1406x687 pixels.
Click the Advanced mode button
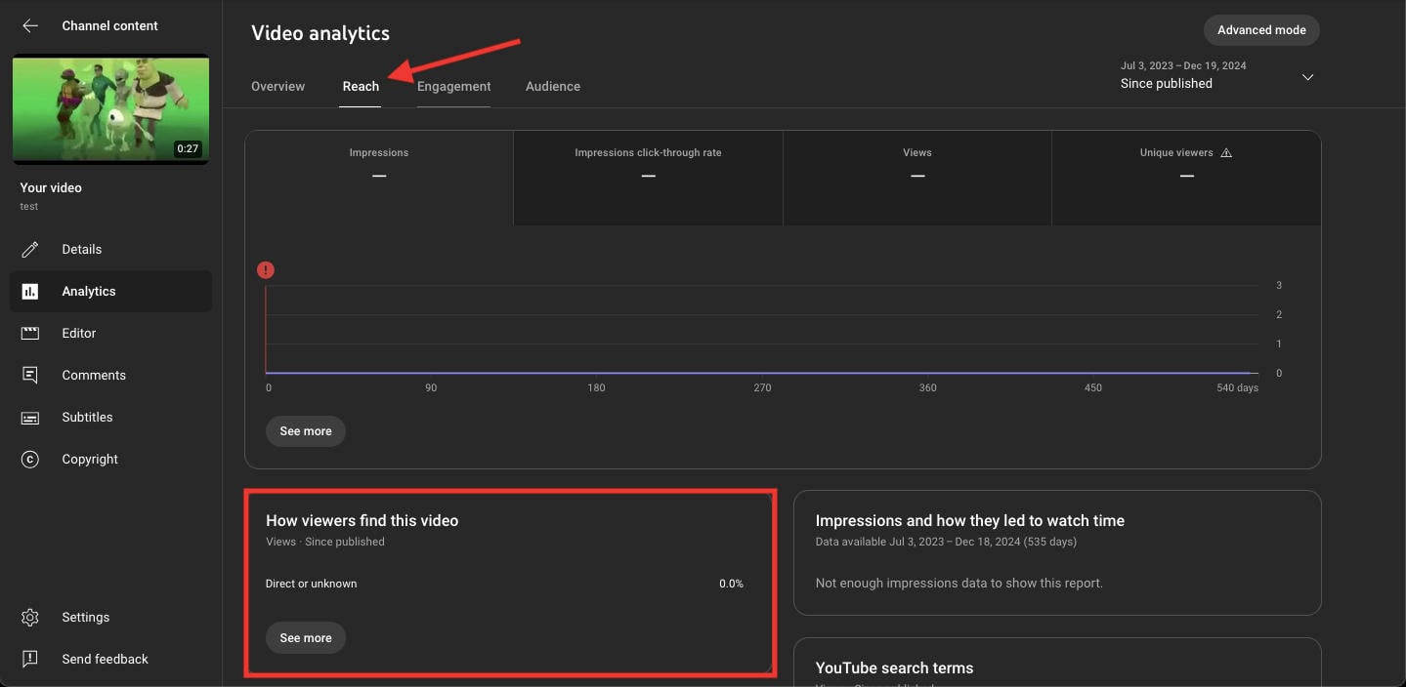click(x=1261, y=30)
